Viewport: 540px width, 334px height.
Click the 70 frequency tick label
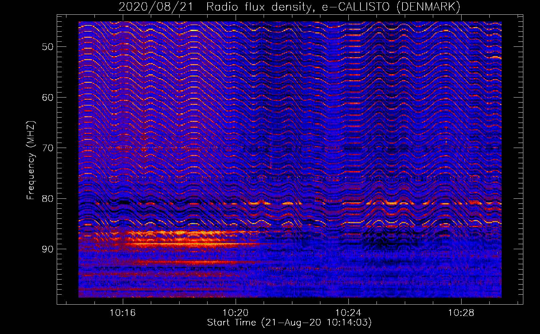pyautogui.click(x=48, y=148)
